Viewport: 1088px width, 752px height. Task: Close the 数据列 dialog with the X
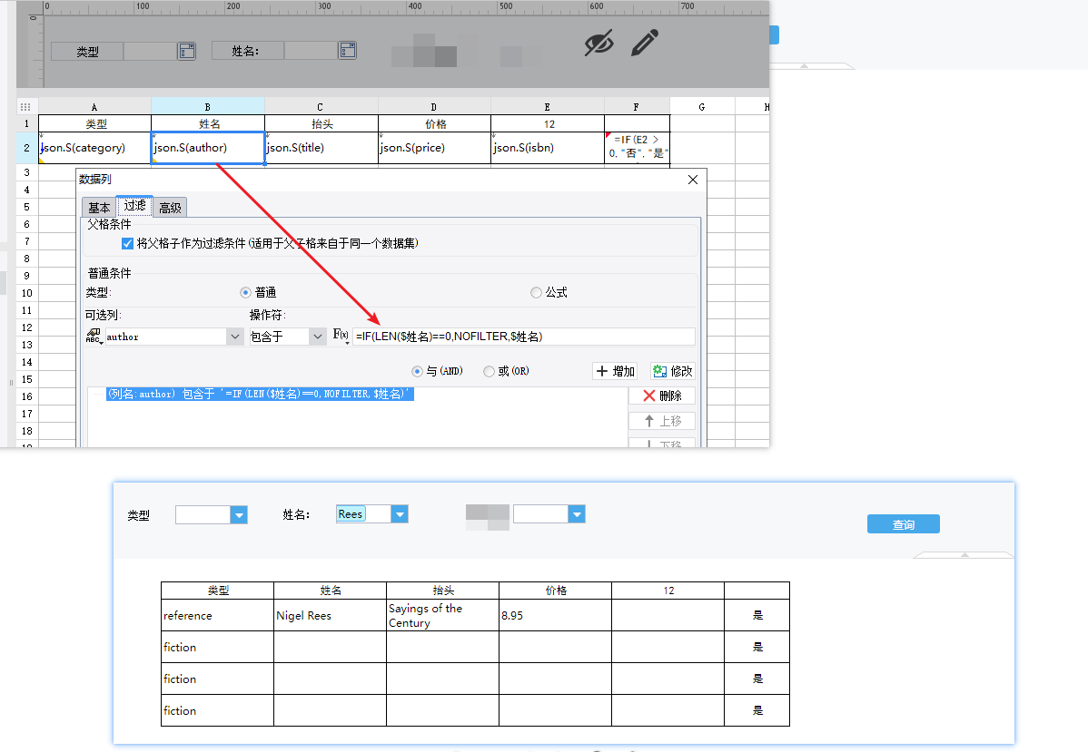(x=692, y=180)
